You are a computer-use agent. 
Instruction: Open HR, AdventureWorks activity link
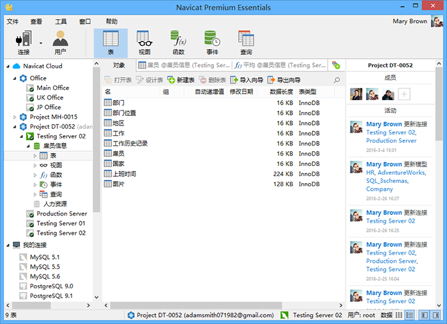[x=397, y=180]
